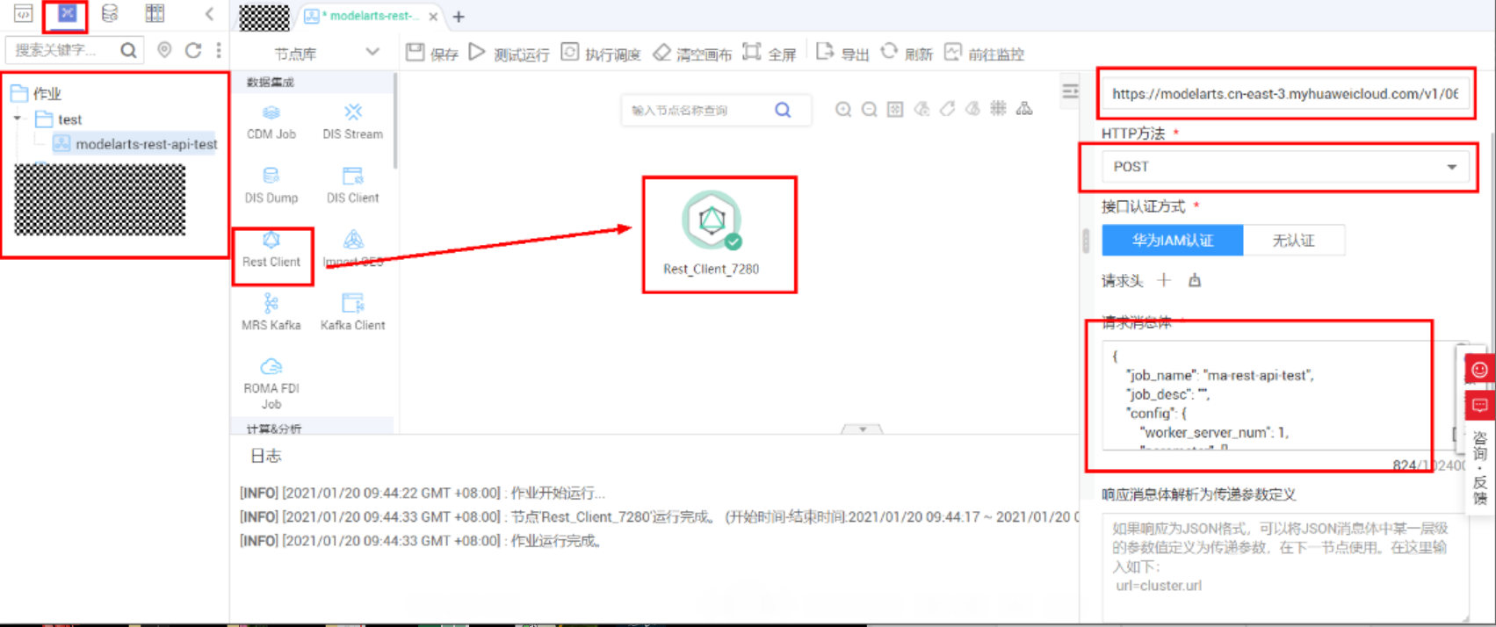
Task: Open the three-dot more options menu
Action: click(219, 50)
